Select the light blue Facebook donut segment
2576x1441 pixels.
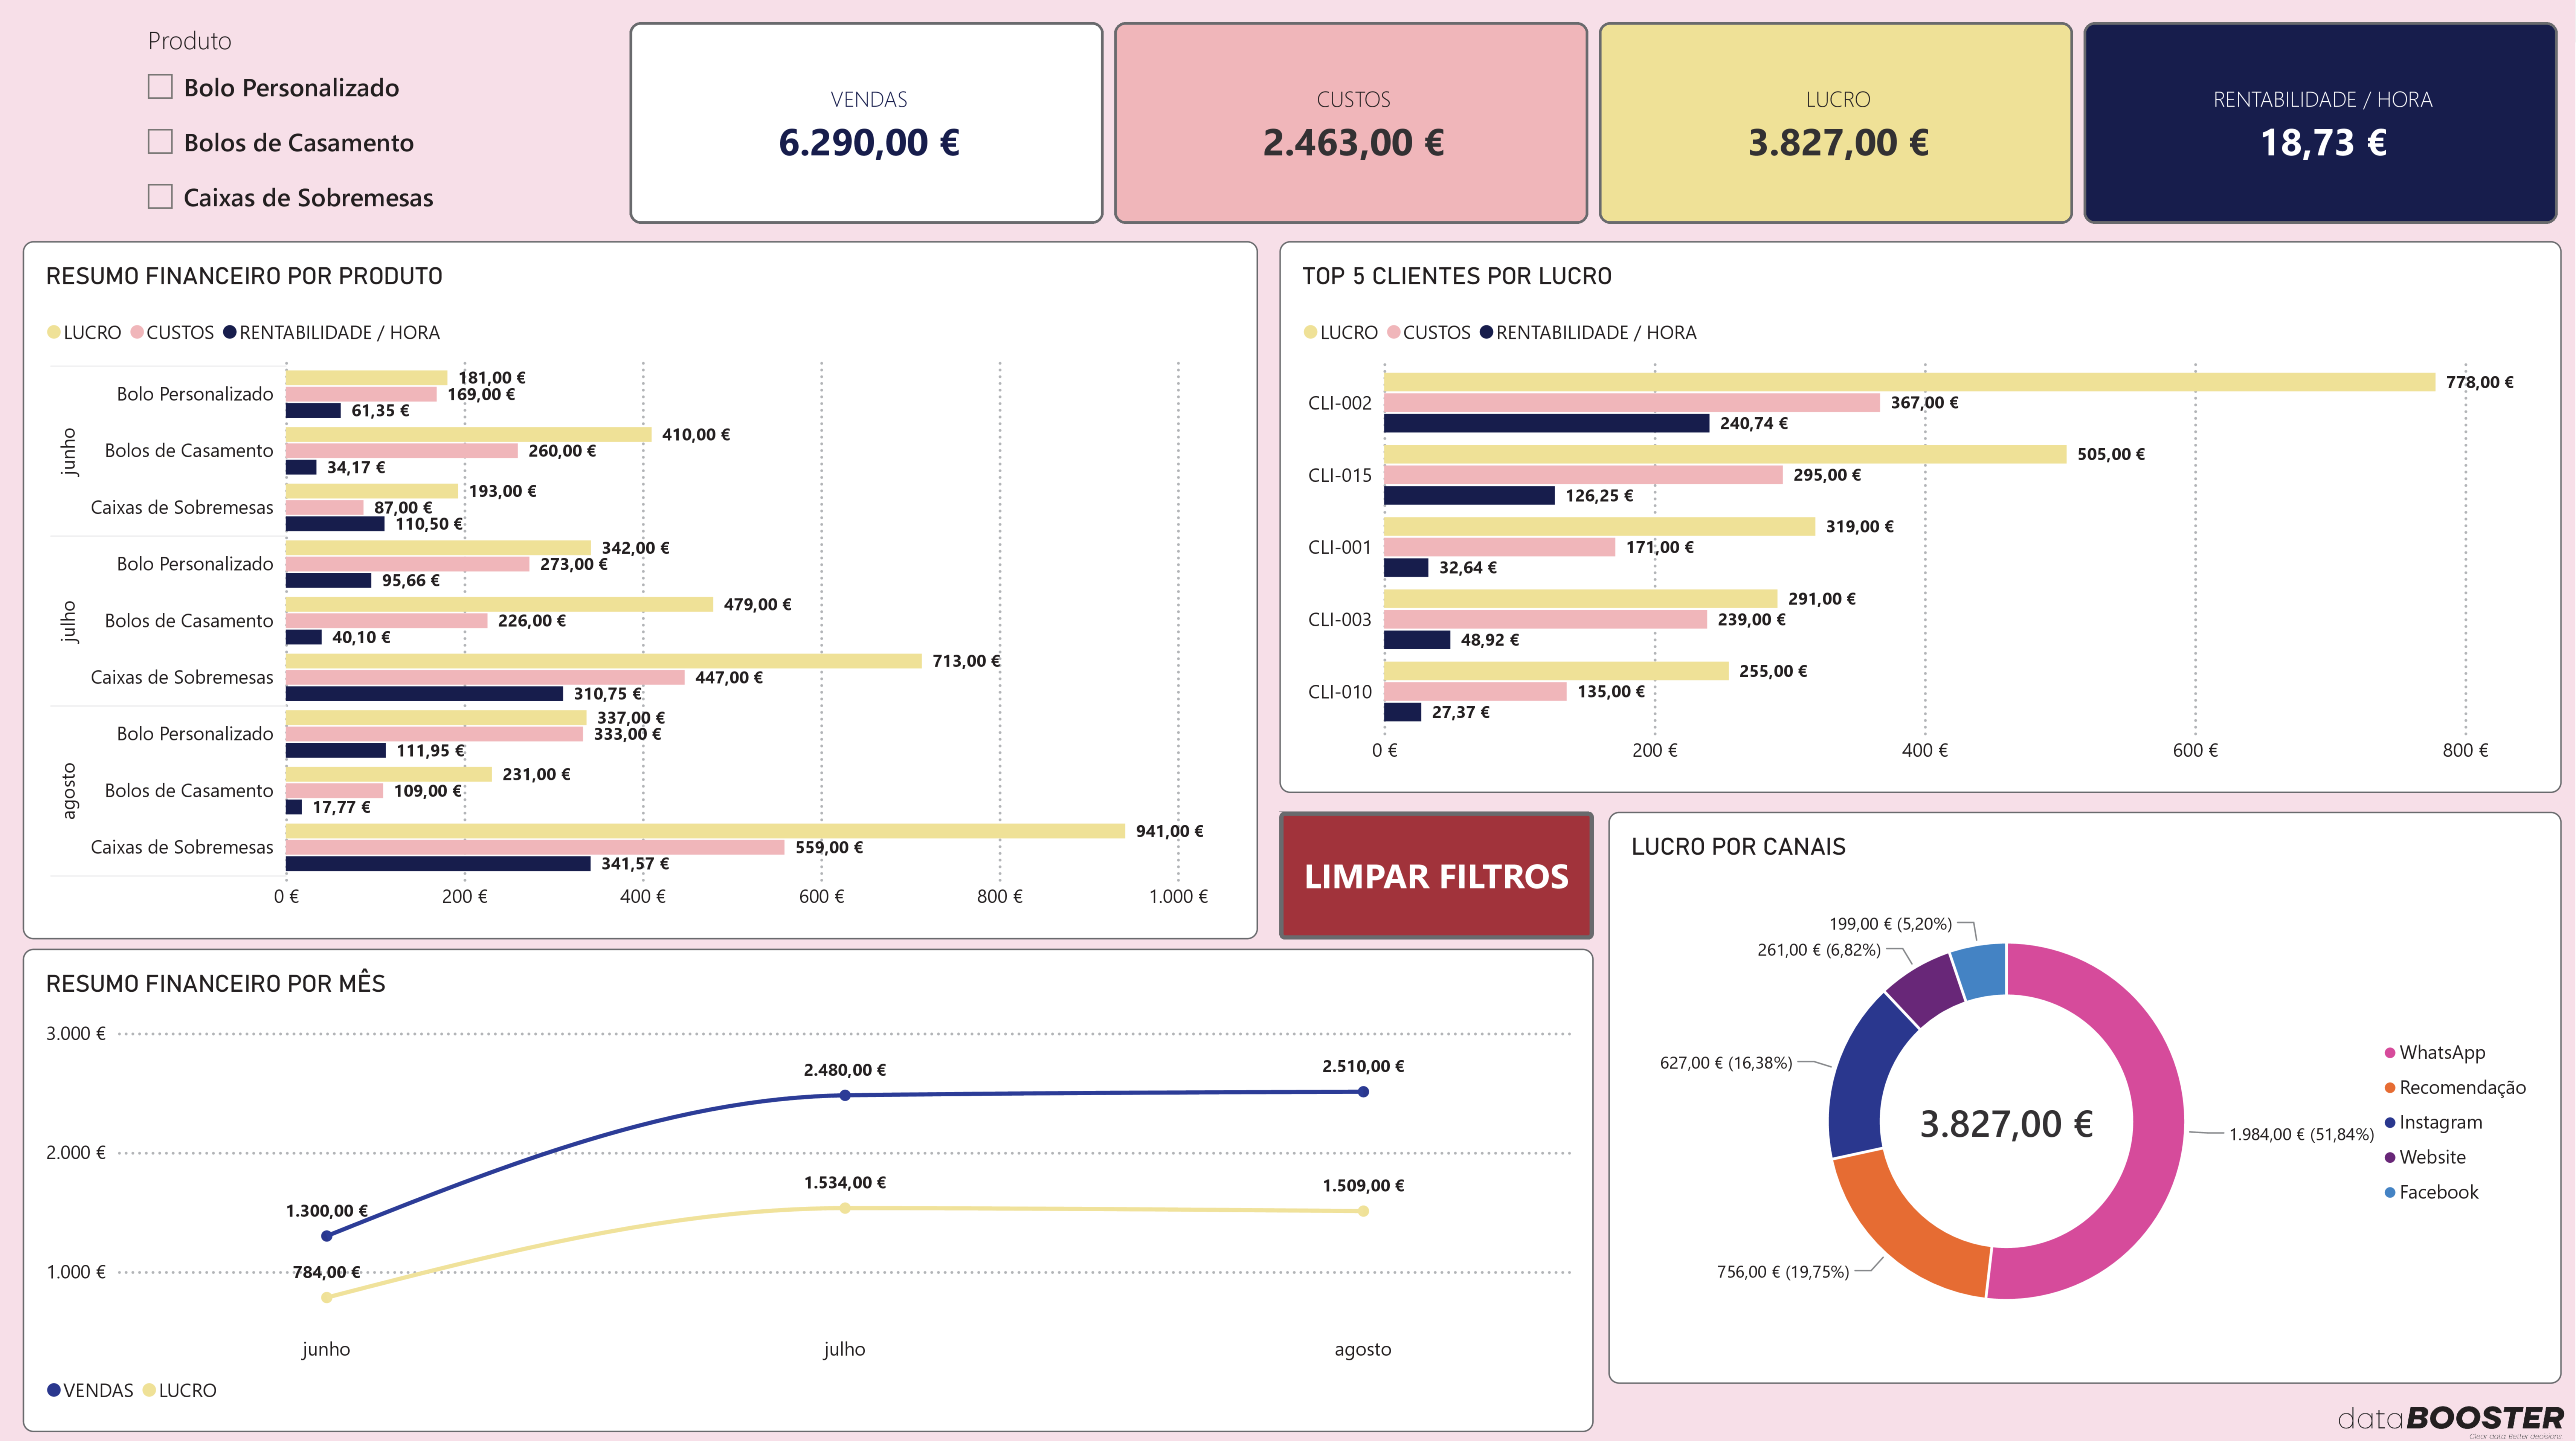click(1982, 970)
